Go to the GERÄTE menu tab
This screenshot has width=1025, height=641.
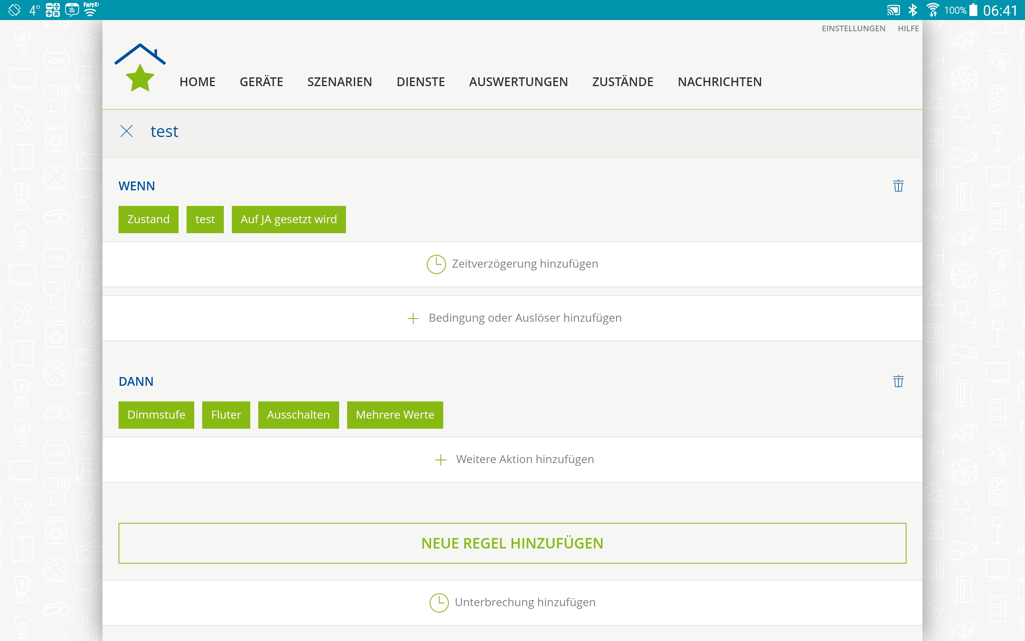(x=261, y=82)
